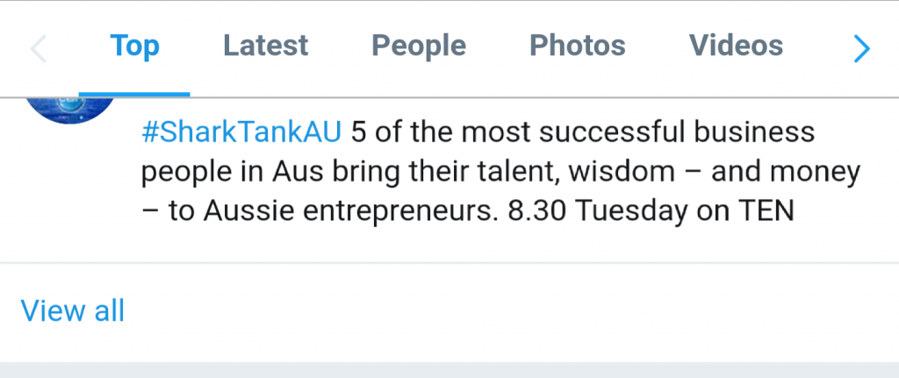Click empty space right of View all

tap(509, 310)
